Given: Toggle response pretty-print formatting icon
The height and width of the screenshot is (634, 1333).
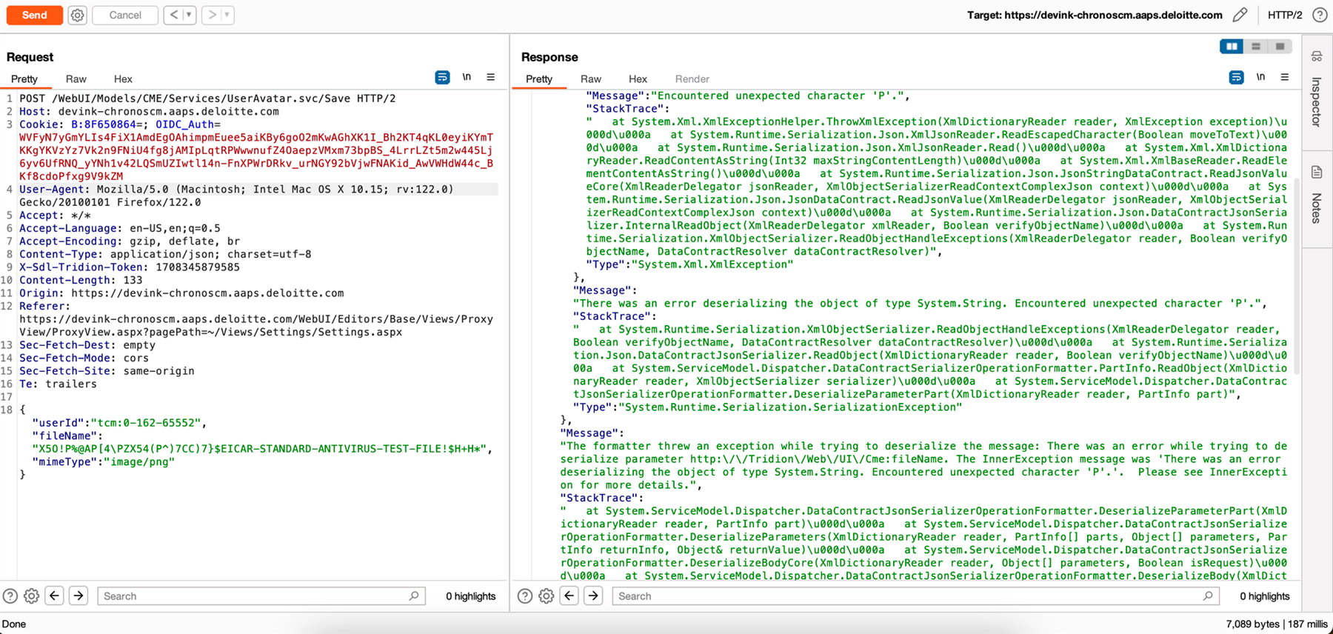Looking at the screenshot, I should (x=1236, y=77).
